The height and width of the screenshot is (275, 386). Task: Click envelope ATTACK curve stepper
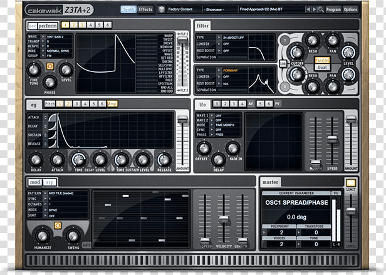click(x=45, y=117)
